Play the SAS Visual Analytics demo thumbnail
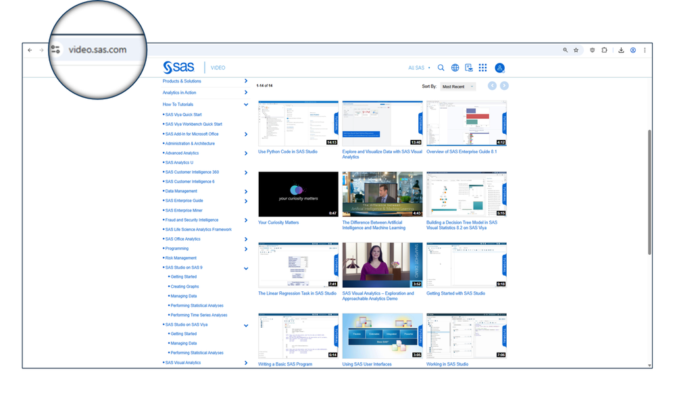Image resolution: width=675 pixels, height=396 pixels. click(x=382, y=265)
